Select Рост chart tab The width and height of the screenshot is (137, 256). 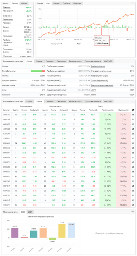[48, 3]
